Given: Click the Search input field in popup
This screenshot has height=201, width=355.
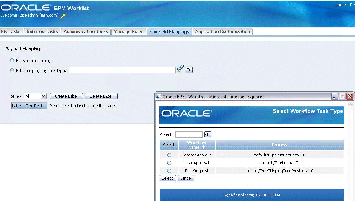Looking at the screenshot, I should coord(189,135).
